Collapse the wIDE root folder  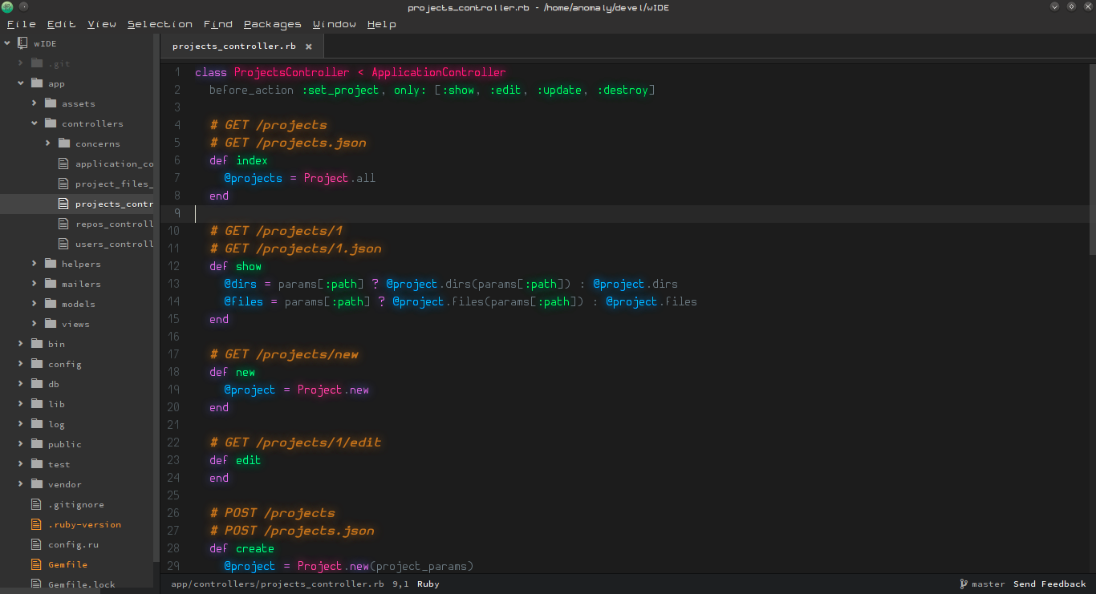pos(7,43)
